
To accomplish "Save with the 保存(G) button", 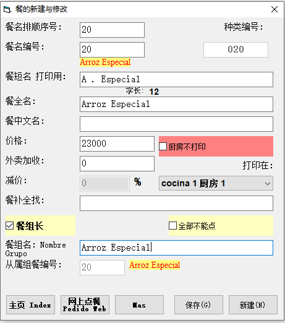I will click(198, 304).
